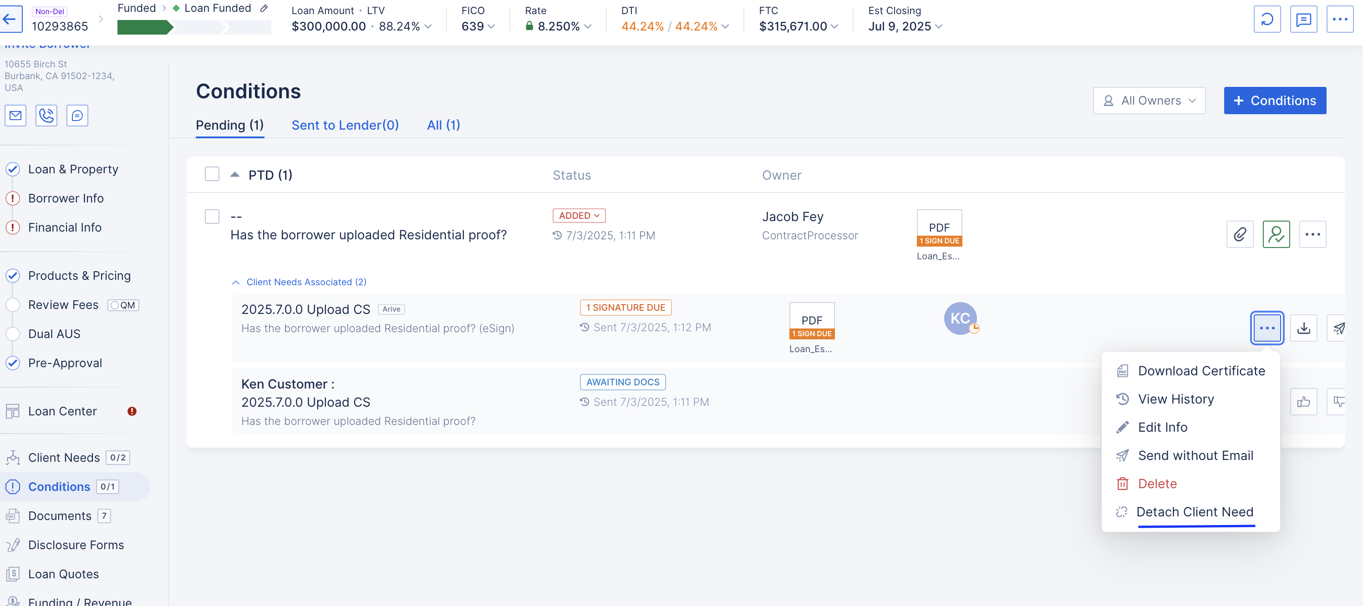Click the download icon on Upload CS row
The width and height of the screenshot is (1363, 606).
click(x=1303, y=328)
